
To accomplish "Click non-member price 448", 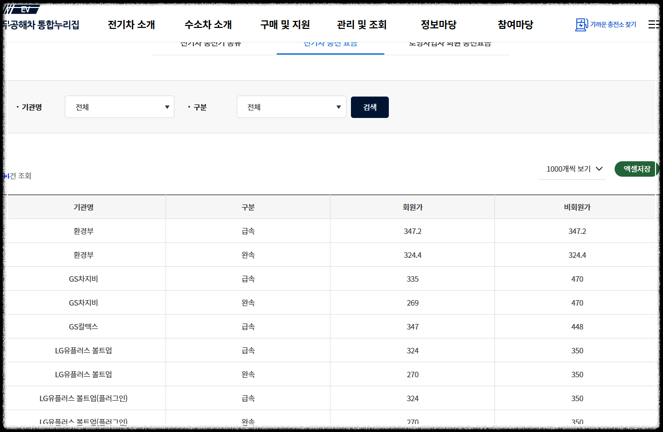I will [577, 327].
